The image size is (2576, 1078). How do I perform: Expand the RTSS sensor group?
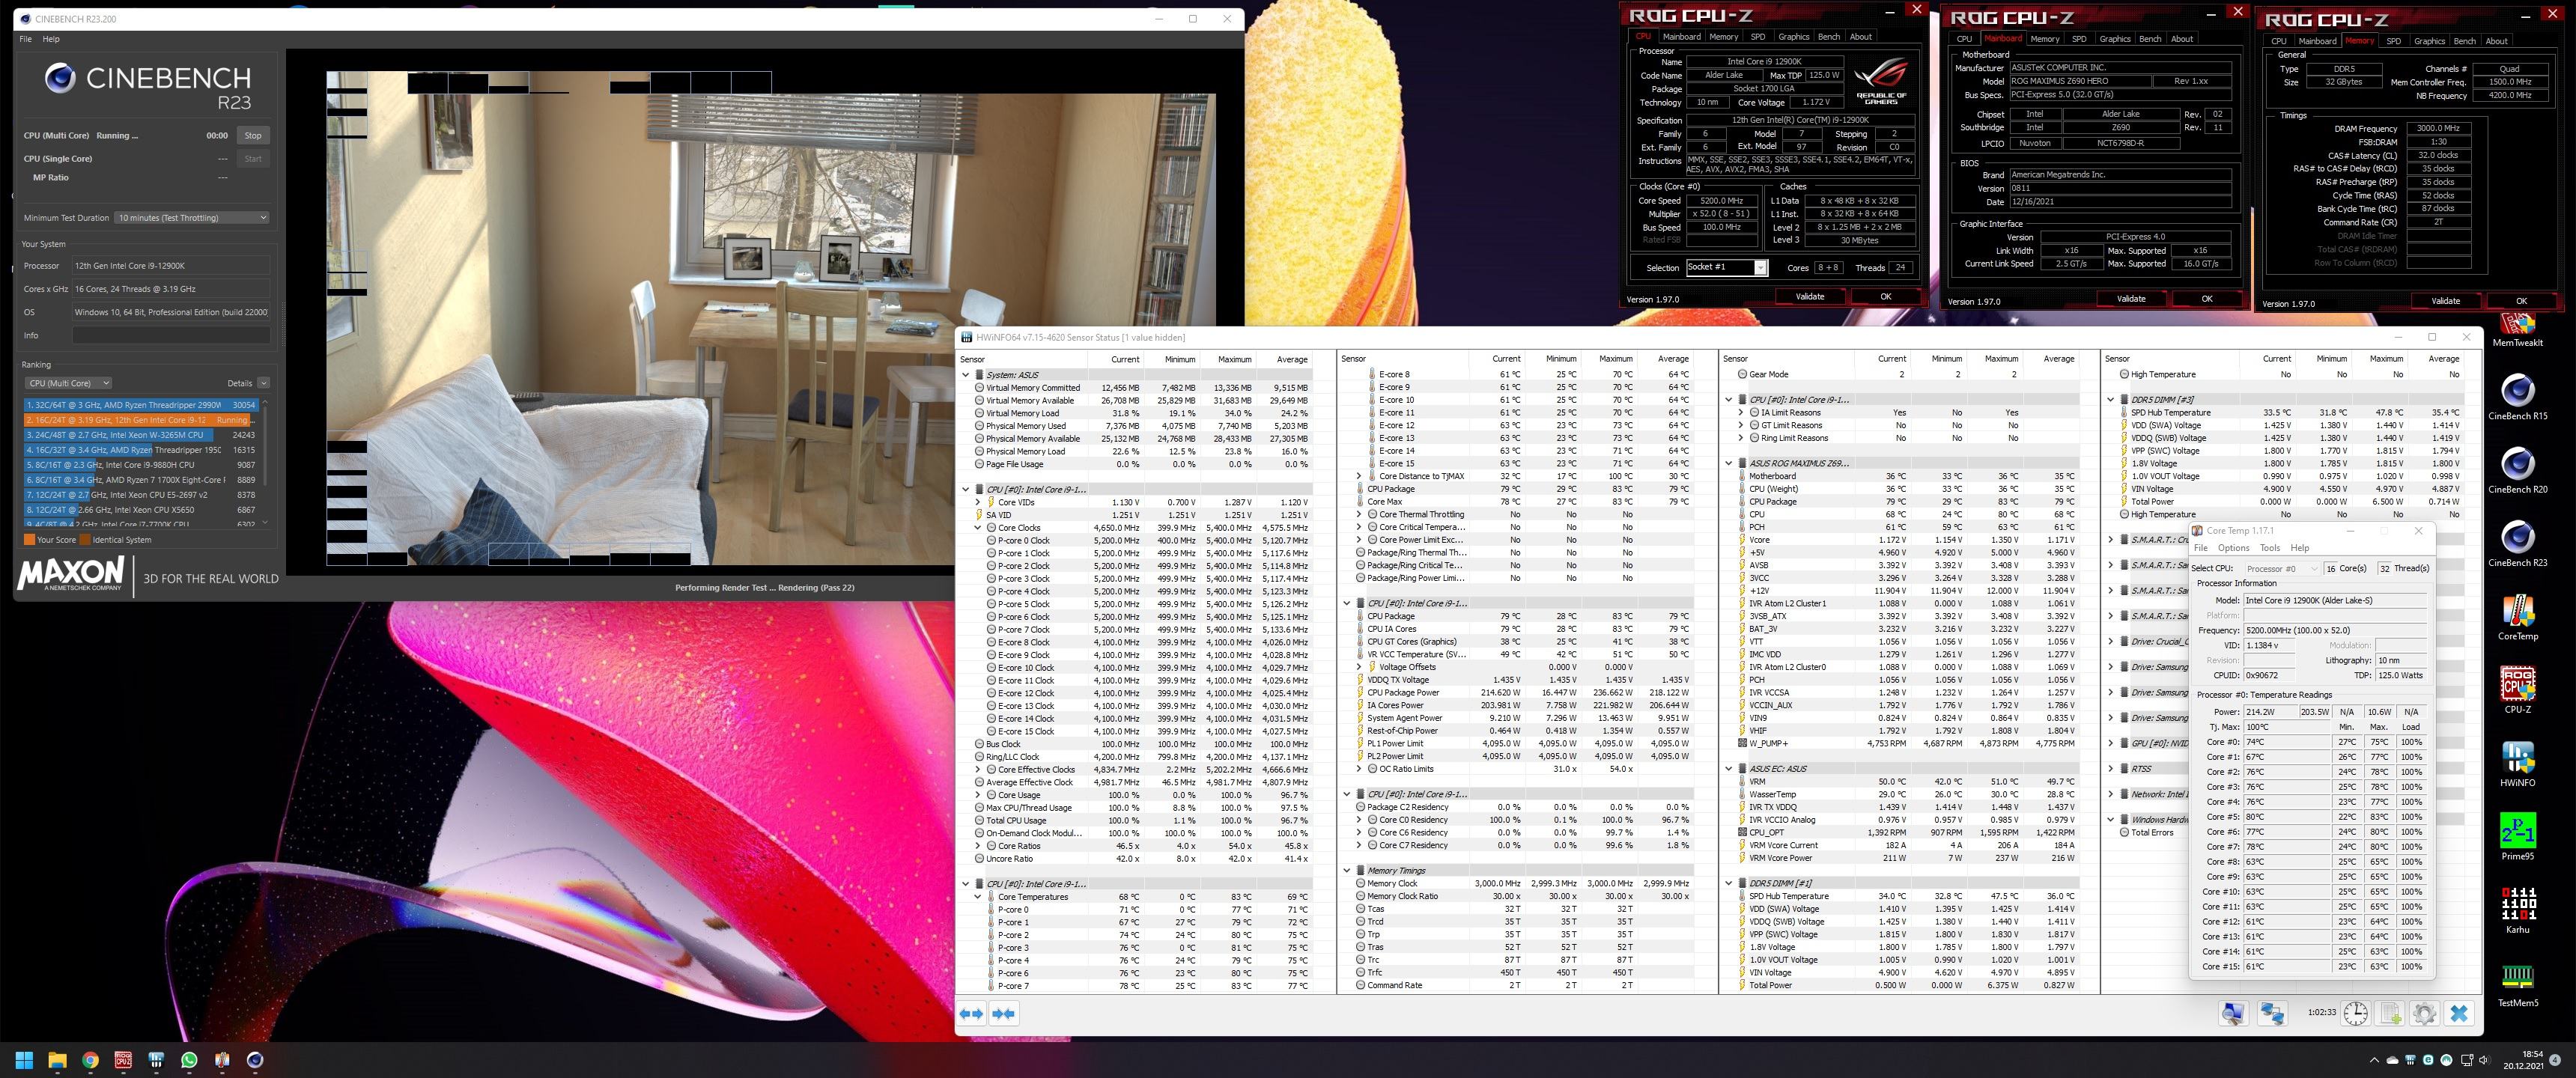(x=2110, y=769)
